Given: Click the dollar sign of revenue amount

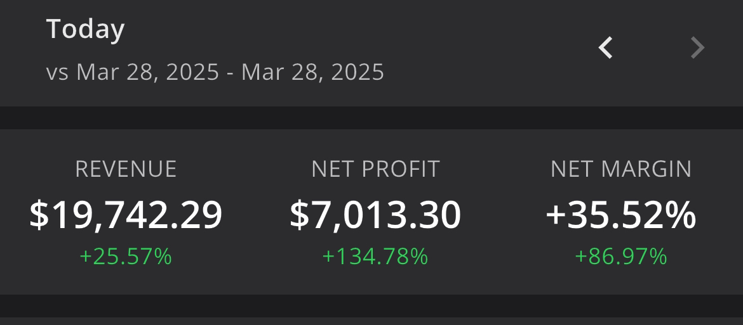Looking at the screenshot, I should pos(39,215).
